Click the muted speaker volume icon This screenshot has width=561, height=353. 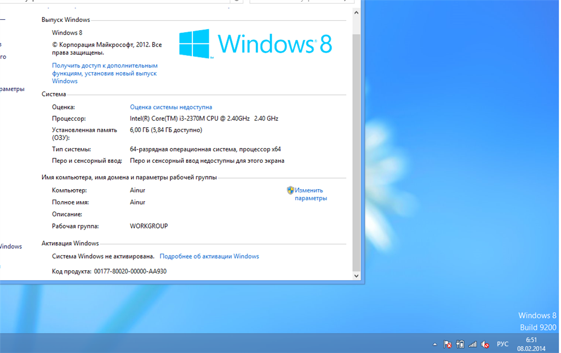485,344
